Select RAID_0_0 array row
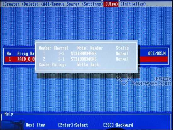 tap(87, 59)
